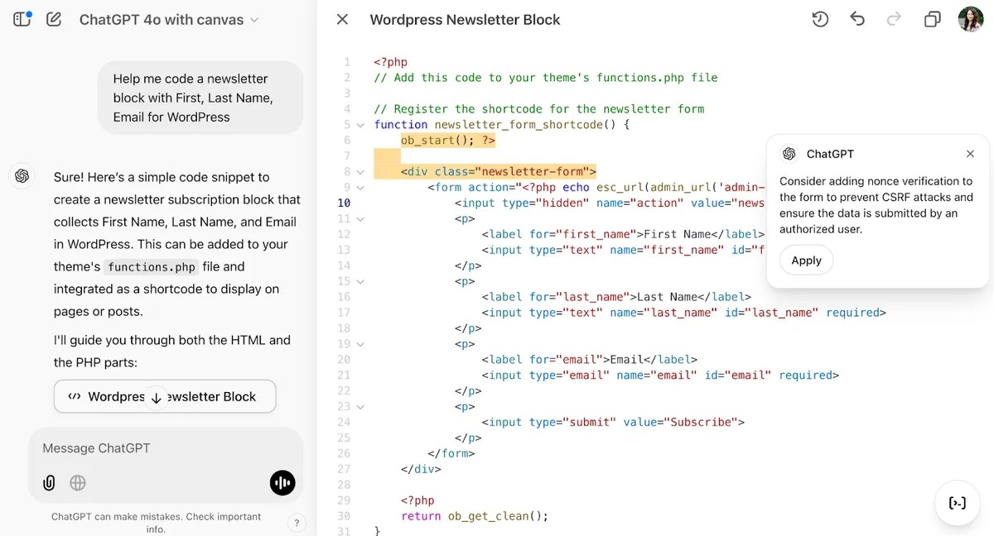Open canvas version history
Screen dimensions: 994x536
pos(820,19)
